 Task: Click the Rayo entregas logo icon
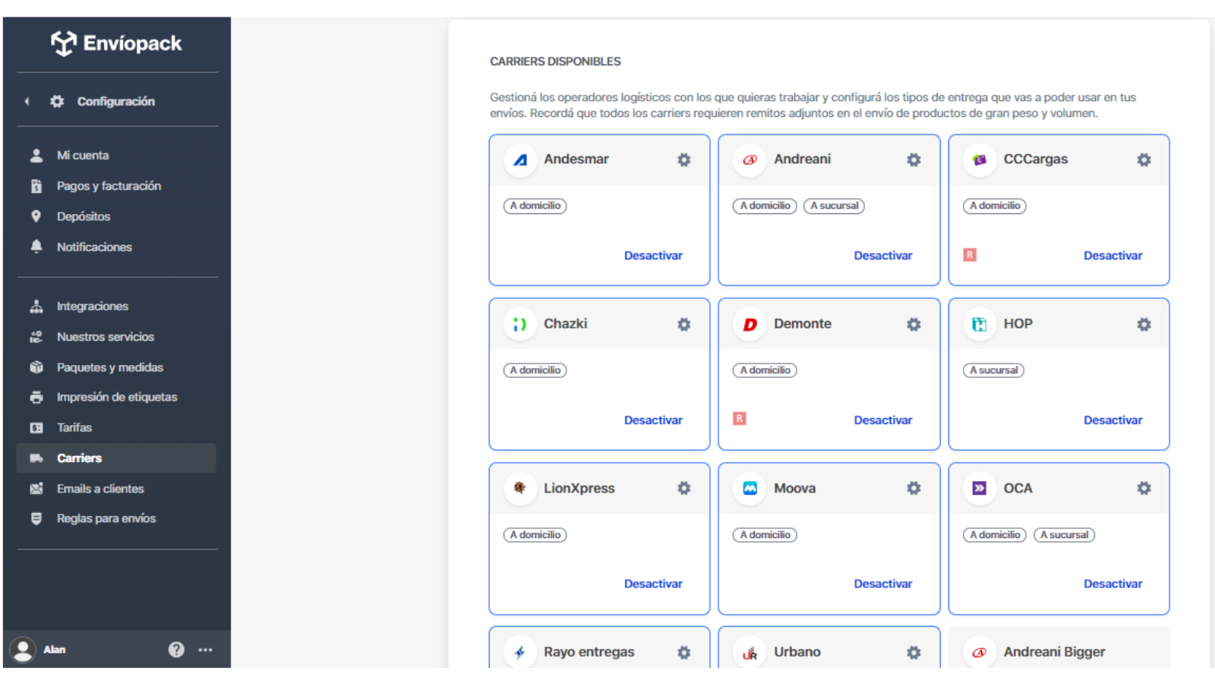click(x=520, y=653)
